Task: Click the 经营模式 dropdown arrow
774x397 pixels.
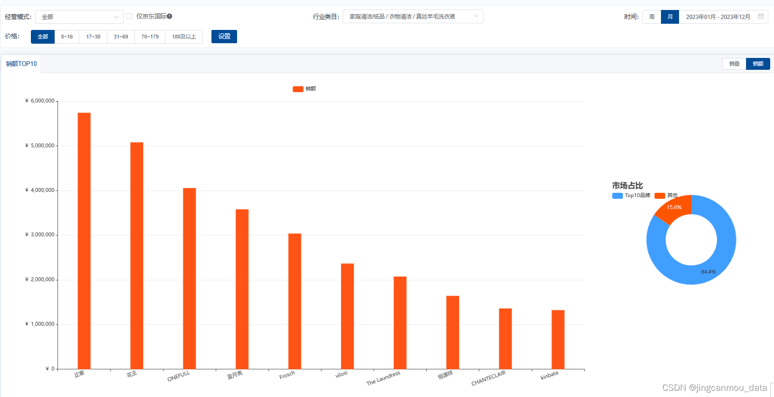Action: pos(116,17)
